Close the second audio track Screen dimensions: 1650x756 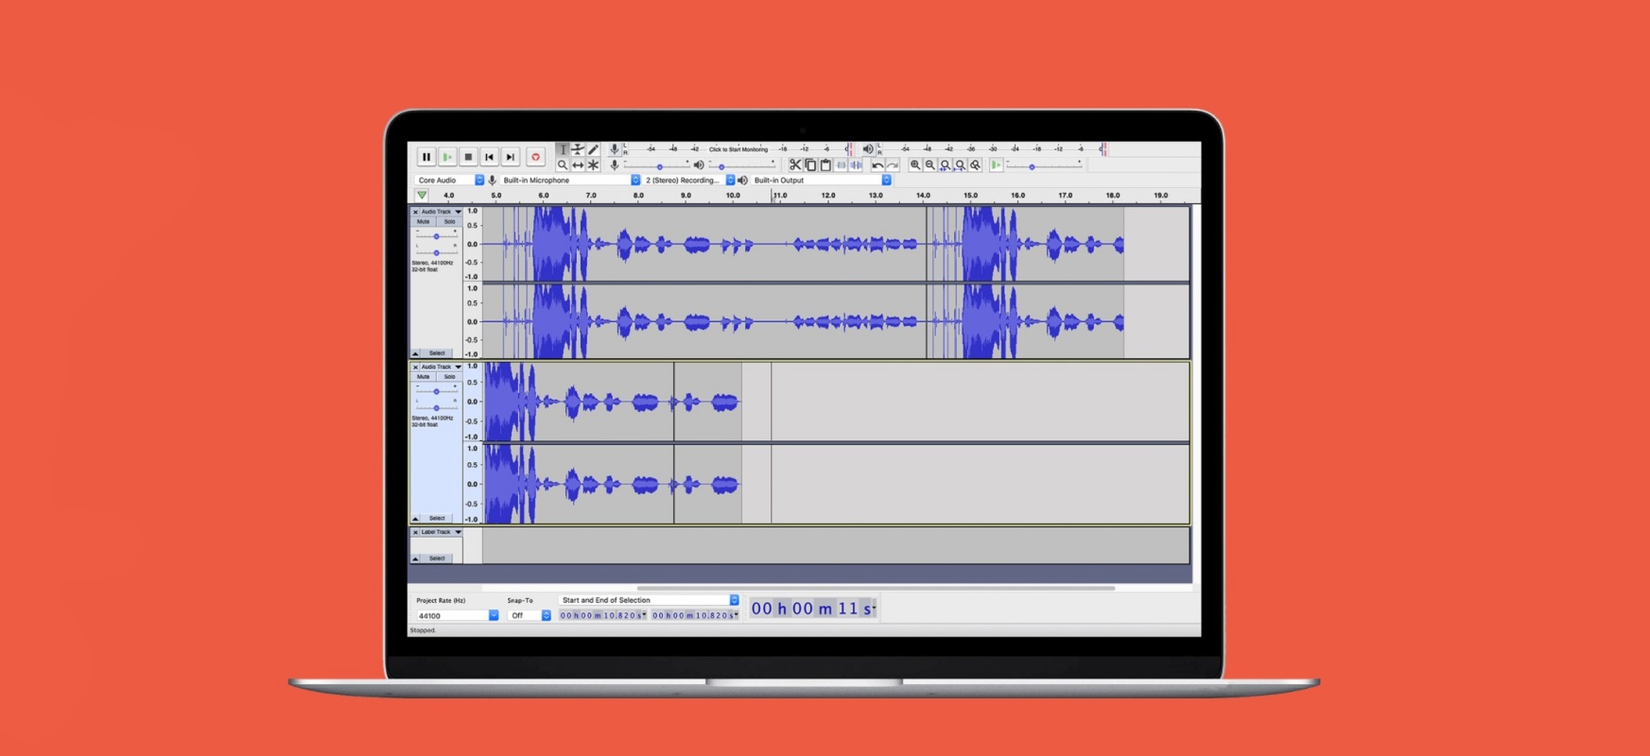pyautogui.click(x=415, y=367)
